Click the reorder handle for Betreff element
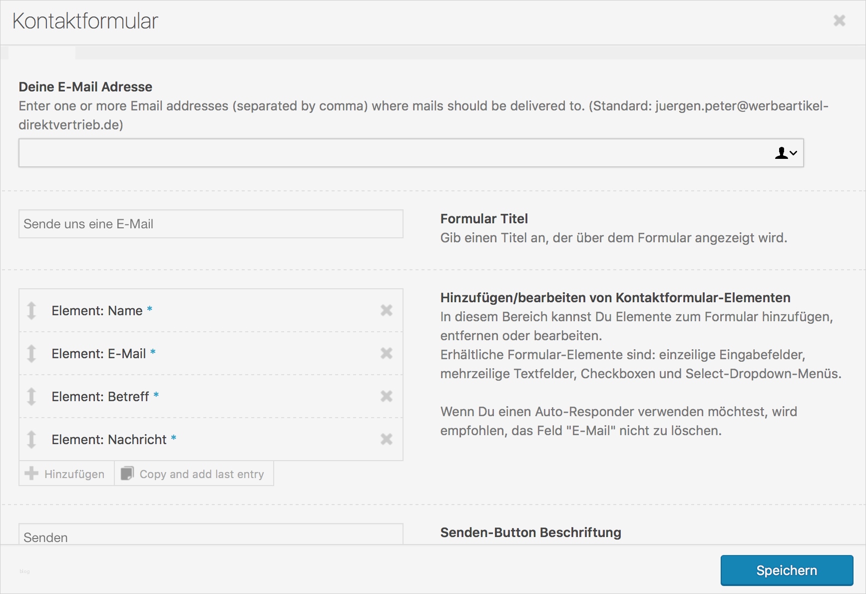 31,396
